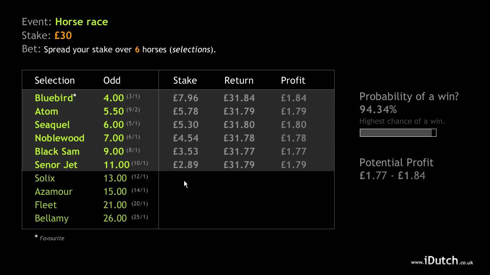490x275 pixels.
Task: Deselect the Noblewood horse
Action: pos(59,138)
